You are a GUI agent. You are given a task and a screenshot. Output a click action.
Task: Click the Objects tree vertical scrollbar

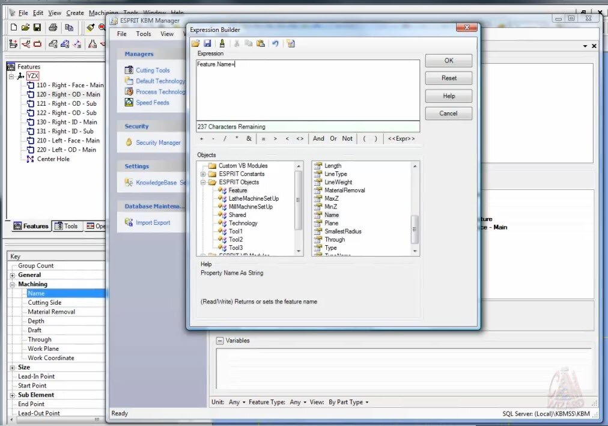[x=298, y=208]
